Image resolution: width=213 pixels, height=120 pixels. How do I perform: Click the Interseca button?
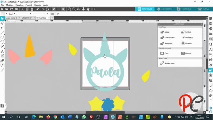click(x=187, y=38)
